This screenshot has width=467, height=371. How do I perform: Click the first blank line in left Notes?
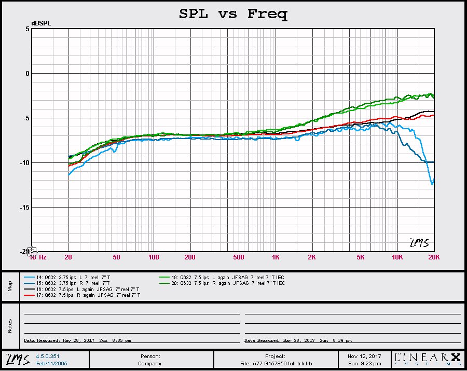point(132,313)
